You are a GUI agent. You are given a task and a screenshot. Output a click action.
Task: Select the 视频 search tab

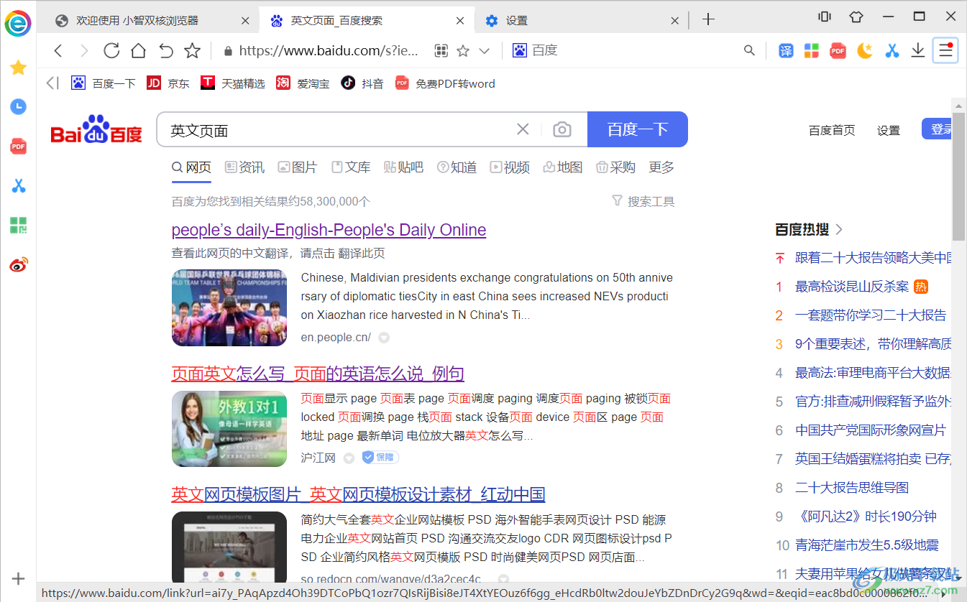(510, 167)
